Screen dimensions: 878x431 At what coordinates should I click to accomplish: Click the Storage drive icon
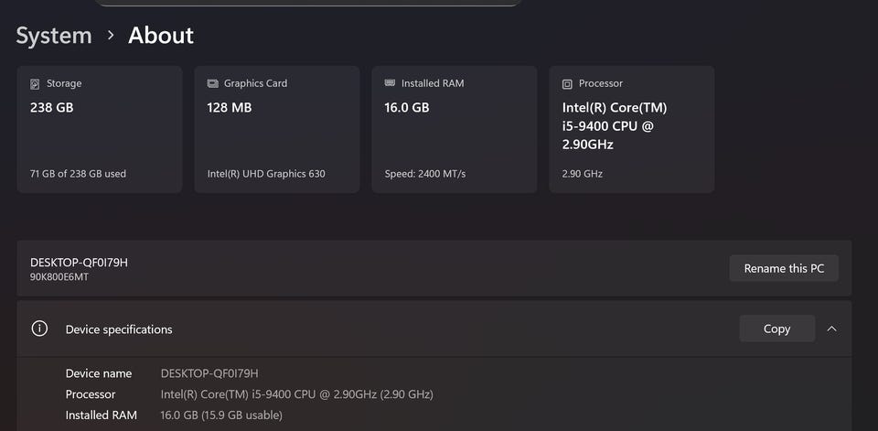pos(36,83)
